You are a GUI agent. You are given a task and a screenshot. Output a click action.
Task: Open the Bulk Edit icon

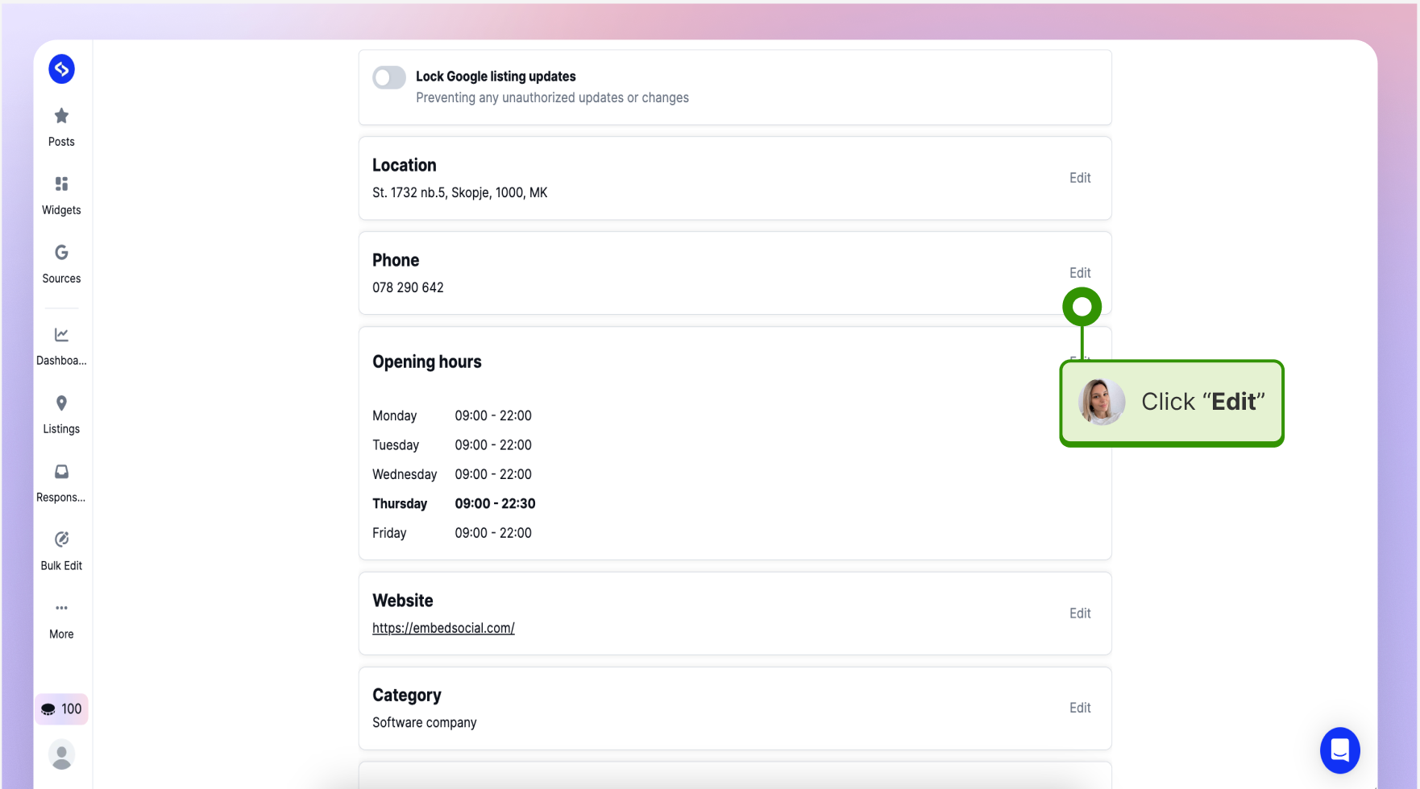[61, 539]
